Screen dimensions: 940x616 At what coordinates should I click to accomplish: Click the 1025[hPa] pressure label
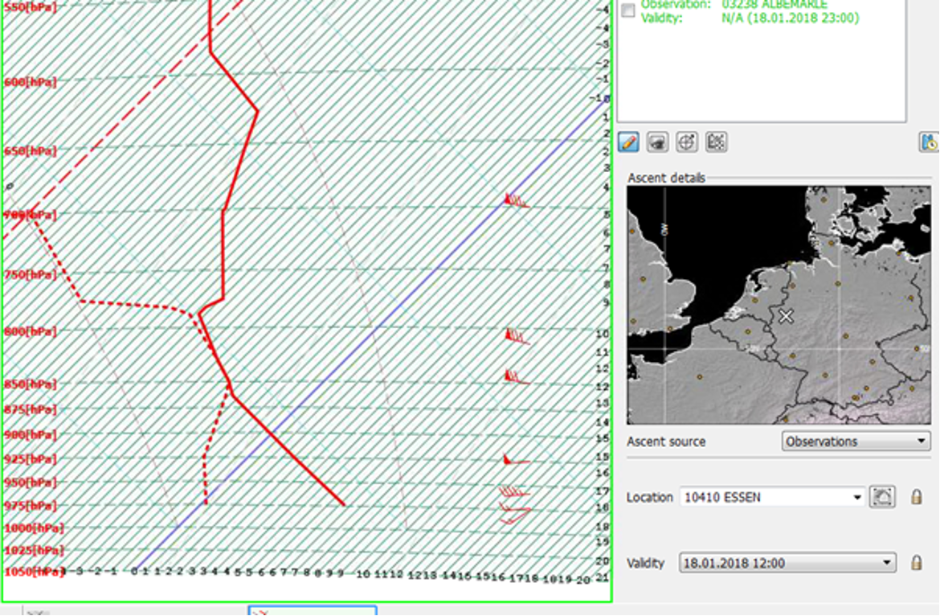click(x=35, y=550)
